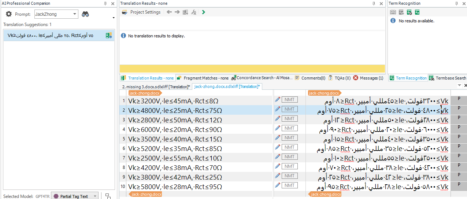467x199 pixels.
Task: Click segment number 9 in the editor
Action: click(123, 177)
